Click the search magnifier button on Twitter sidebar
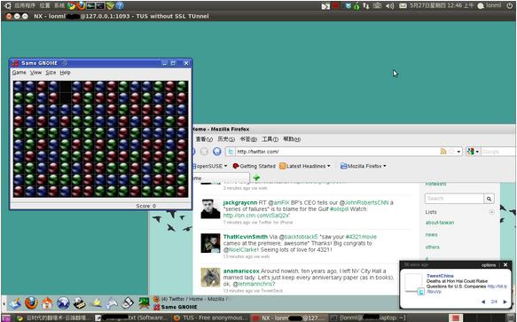 (489, 199)
